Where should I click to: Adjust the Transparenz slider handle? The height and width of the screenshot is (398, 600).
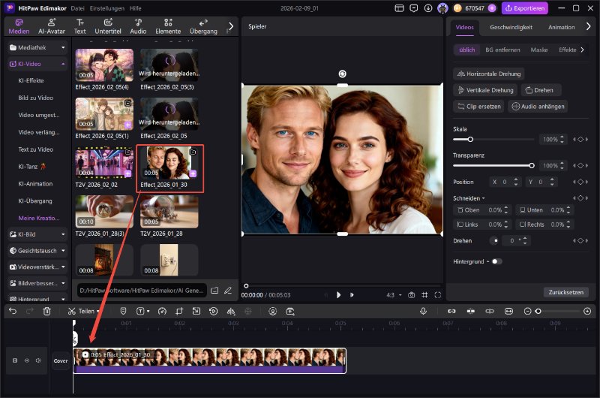(x=532, y=165)
